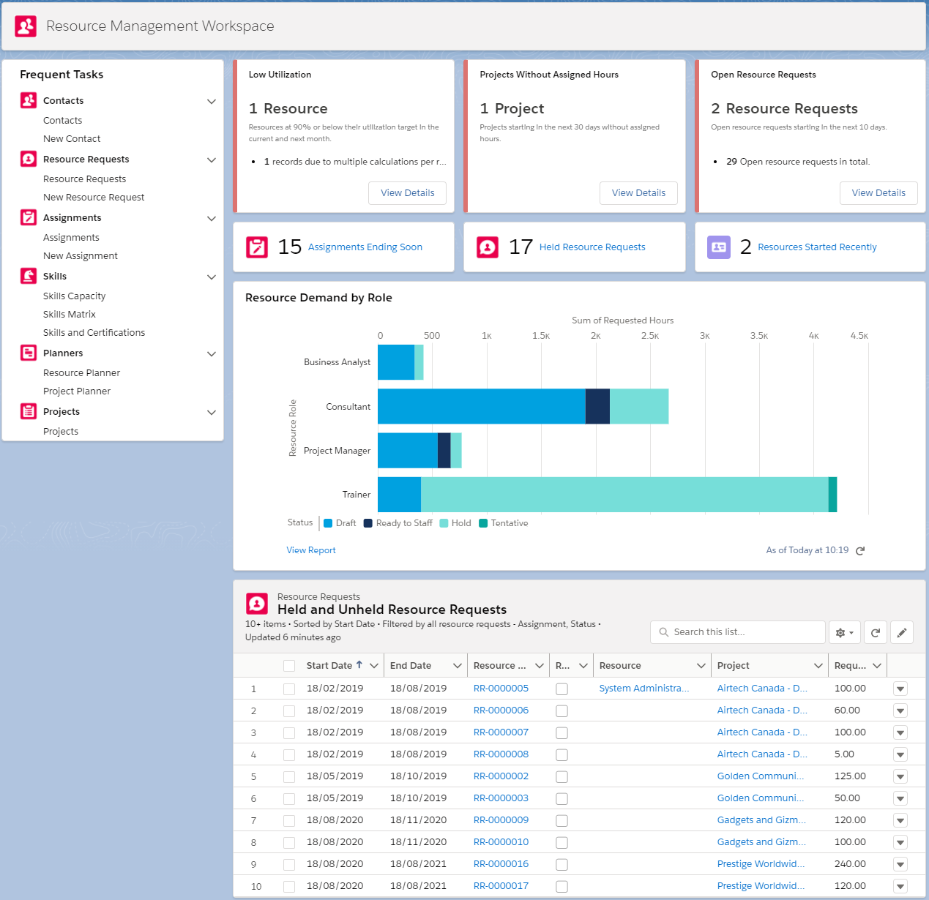Screen dimensions: 929x900
Task: Check the R... column box for RR-0000009
Action: pos(561,820)
